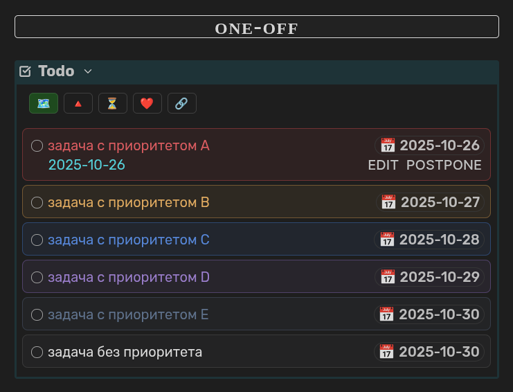Click the map emoji filter button
Image resolution: width=513 pixels, height=392 pixels.
pyautogui.click(x=44, y=103)
